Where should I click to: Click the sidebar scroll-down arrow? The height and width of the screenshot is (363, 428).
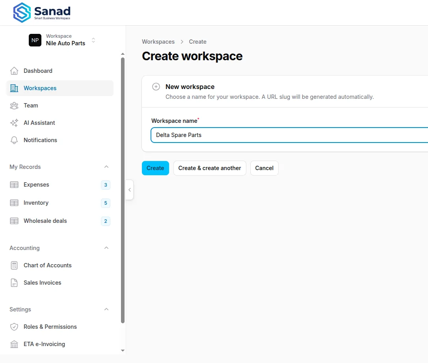click(123, 351)
